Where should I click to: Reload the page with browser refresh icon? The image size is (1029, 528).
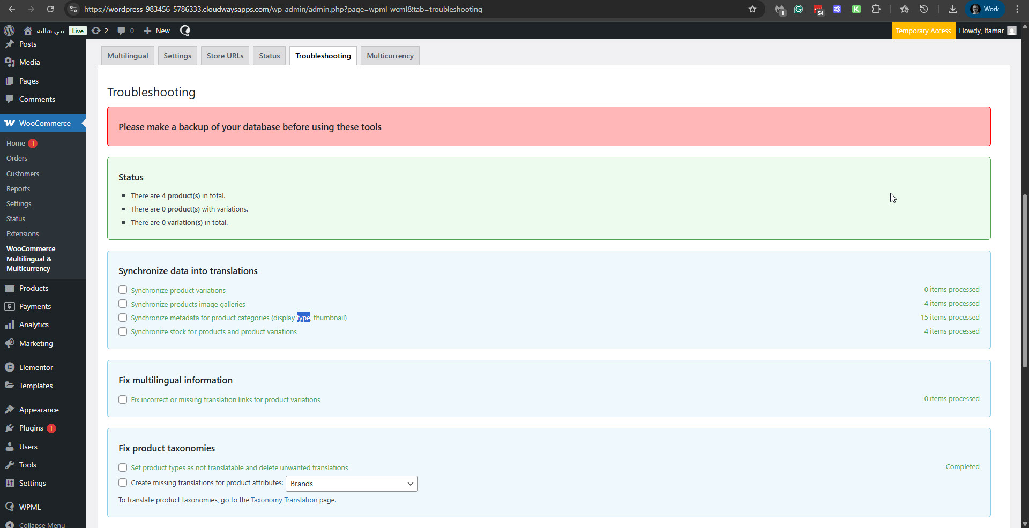50,9
